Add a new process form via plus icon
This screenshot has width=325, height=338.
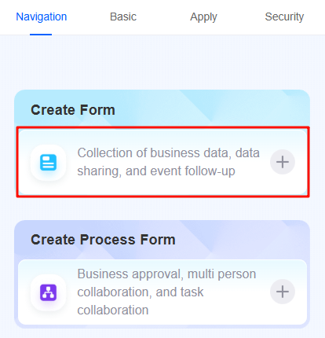click(283, 292)
